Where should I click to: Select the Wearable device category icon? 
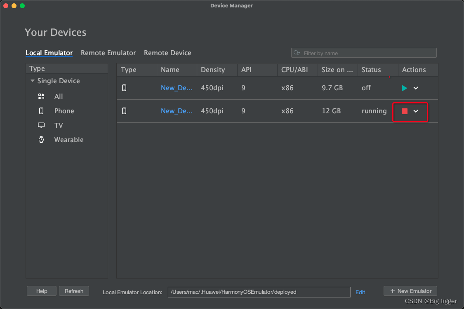pyautogui.click(x=41, y=140)
